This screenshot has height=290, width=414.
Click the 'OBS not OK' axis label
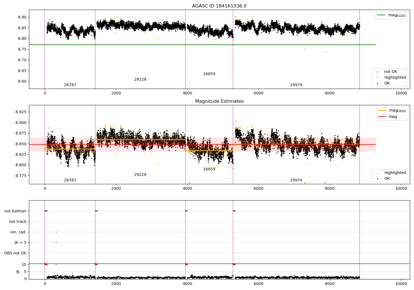[x=15, y=253]
